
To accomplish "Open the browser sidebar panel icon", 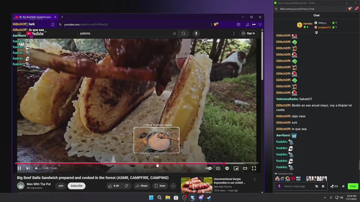I will [x=238, y=24].
